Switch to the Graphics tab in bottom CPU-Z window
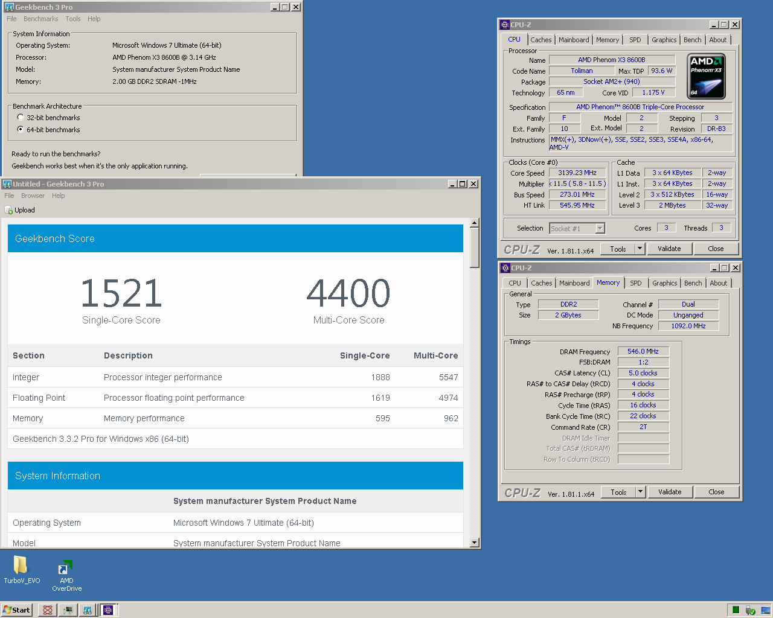Image resolution: width=773 pixels, height=618 pixels. coord(665,283)
